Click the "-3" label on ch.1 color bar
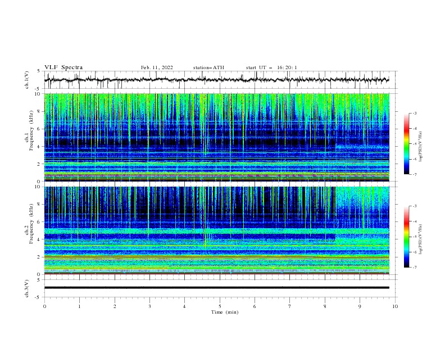Image resolution: width=445 pixels, height=344 pixels. 415,113
